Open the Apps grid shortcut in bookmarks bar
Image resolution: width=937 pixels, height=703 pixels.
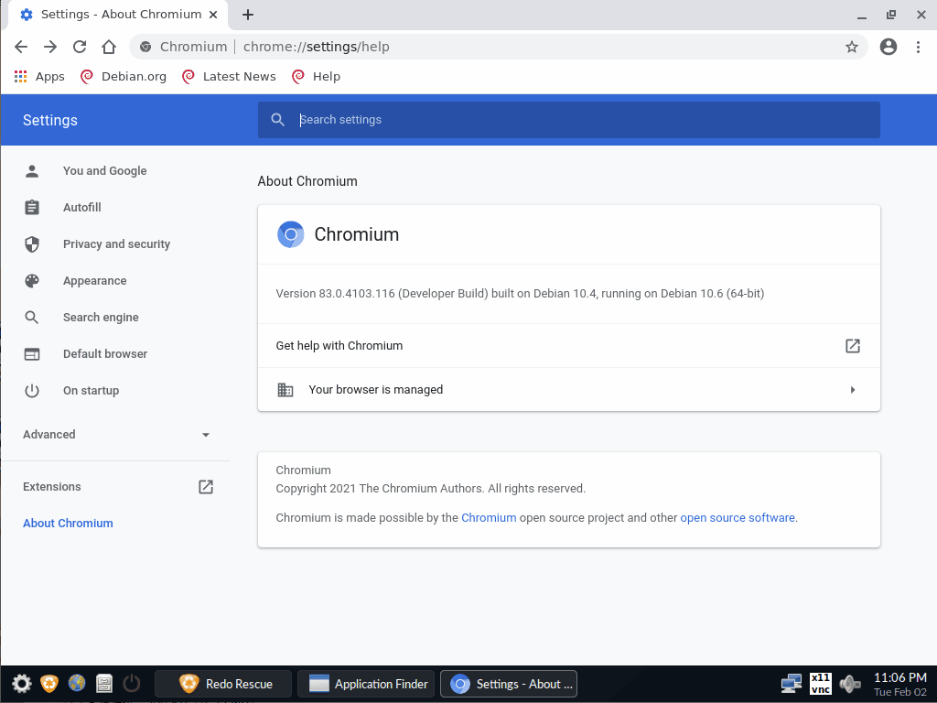pos(39,77)
